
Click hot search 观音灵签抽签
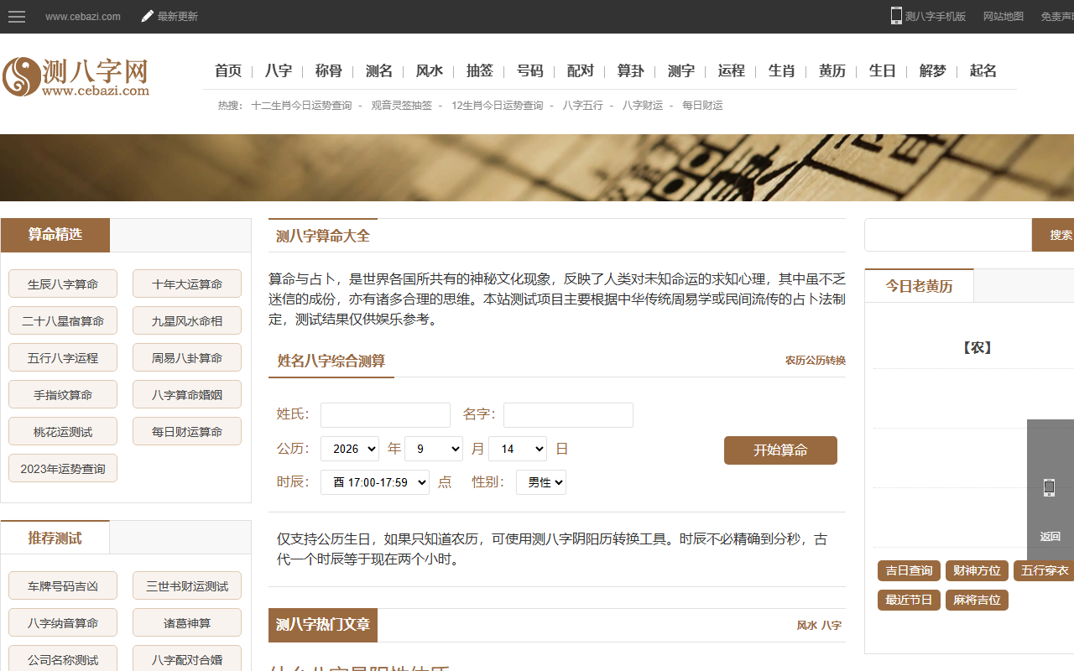tap(402, 106)
